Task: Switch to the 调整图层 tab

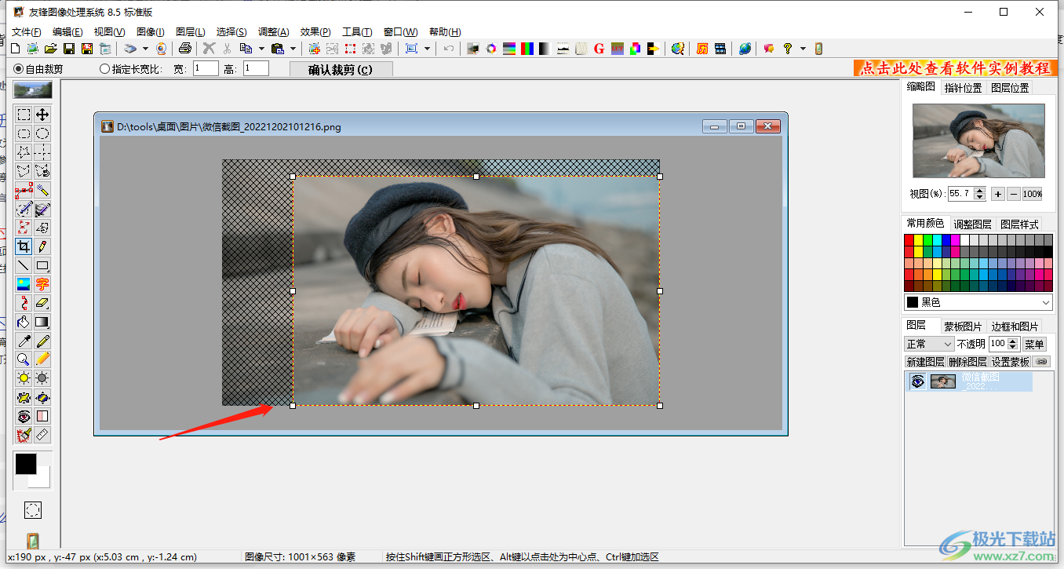Action: pos(972,224)
